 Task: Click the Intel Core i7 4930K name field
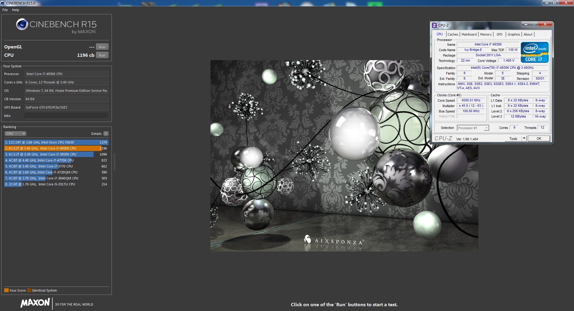(488, 44)
